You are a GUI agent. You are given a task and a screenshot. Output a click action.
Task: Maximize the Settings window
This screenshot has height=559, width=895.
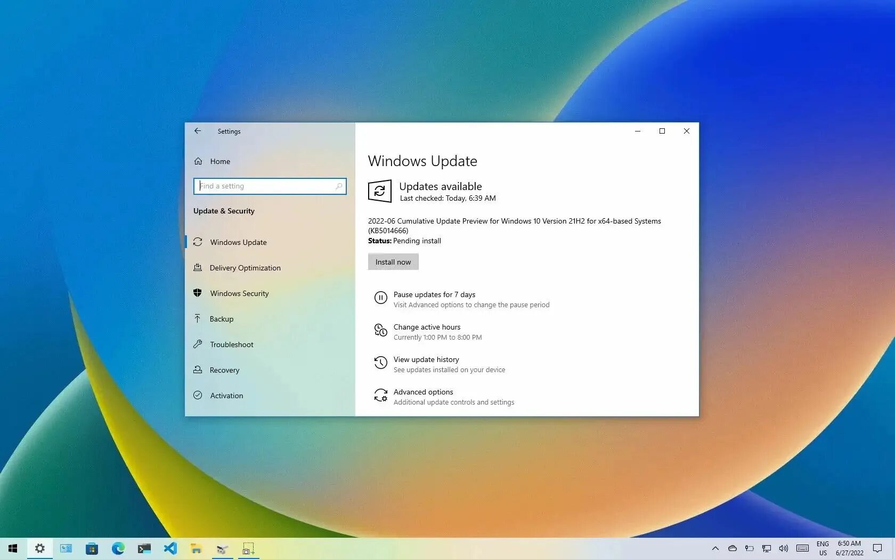(662, 131)
